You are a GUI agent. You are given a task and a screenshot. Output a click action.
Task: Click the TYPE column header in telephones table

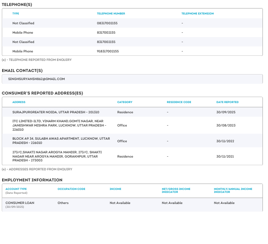(x=16, y=14)
